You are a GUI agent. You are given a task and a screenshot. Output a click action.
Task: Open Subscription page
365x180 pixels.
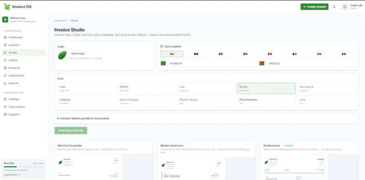coord(23,107)
